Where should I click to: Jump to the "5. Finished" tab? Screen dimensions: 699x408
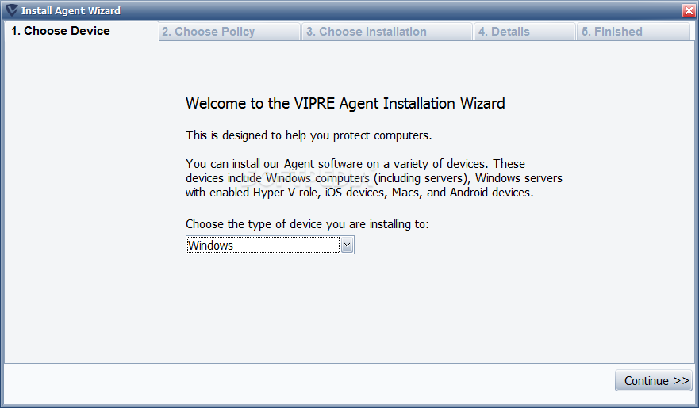(x=612, y=32)
